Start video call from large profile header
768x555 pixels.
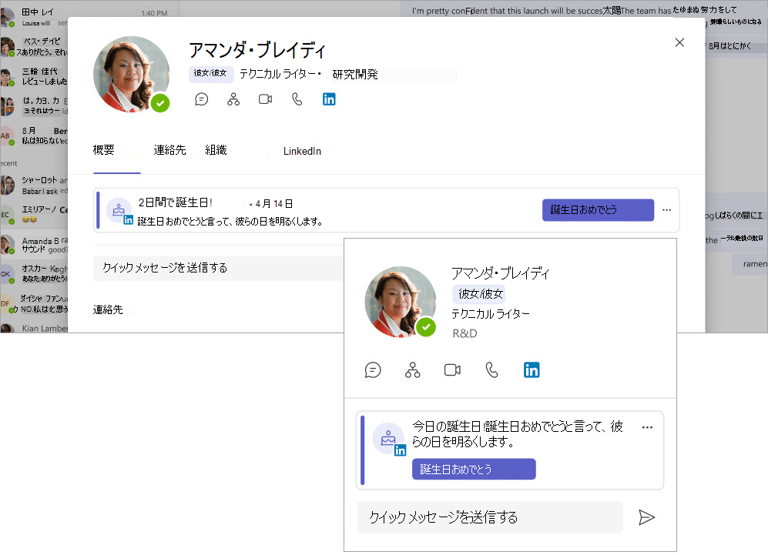[x=266, y=99]
